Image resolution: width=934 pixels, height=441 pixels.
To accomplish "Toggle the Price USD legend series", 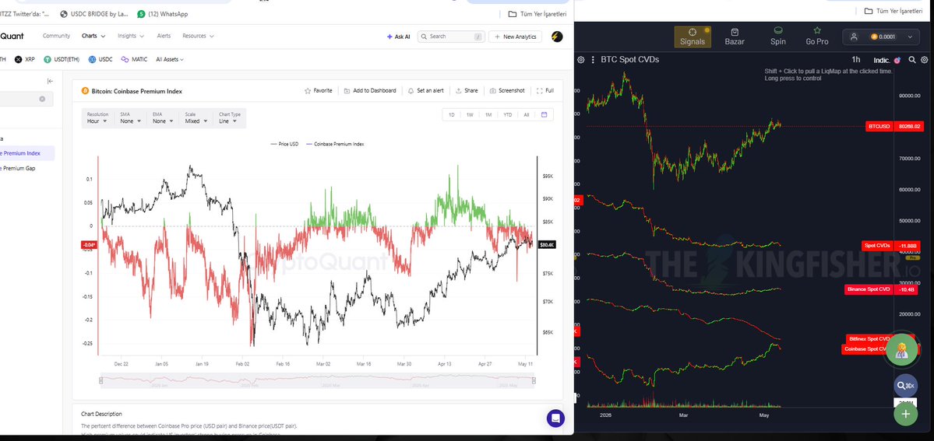I will [284, 144].
